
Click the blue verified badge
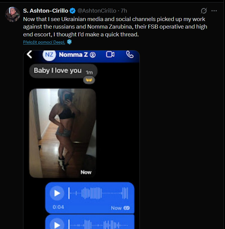73,11
